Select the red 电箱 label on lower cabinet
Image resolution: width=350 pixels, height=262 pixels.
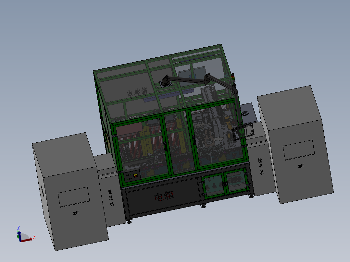coord(164,196)
